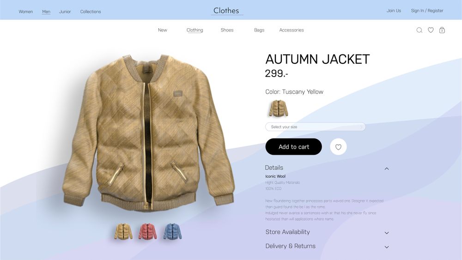
Task: Click the Sign In / Register link
Action: pyautogui.click(x=427, y=11)
